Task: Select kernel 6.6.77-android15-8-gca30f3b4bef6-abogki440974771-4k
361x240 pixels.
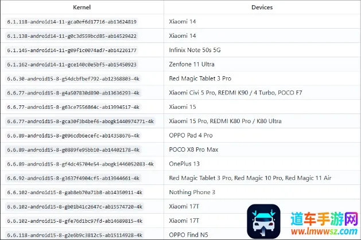Action: (x=80, y=121)
